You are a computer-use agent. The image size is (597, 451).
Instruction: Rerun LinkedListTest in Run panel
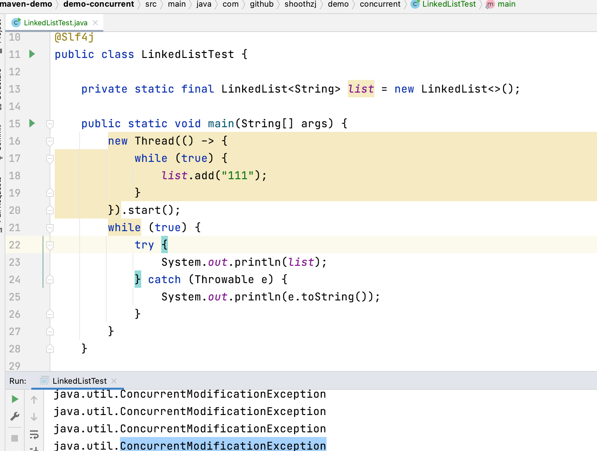(x=15, y=399)
